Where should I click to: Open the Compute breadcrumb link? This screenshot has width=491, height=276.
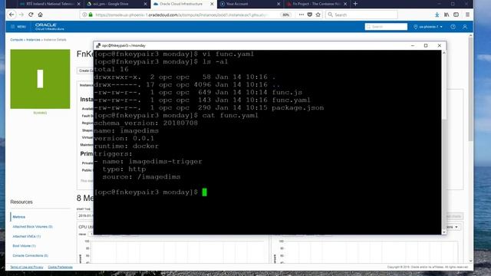17,40
